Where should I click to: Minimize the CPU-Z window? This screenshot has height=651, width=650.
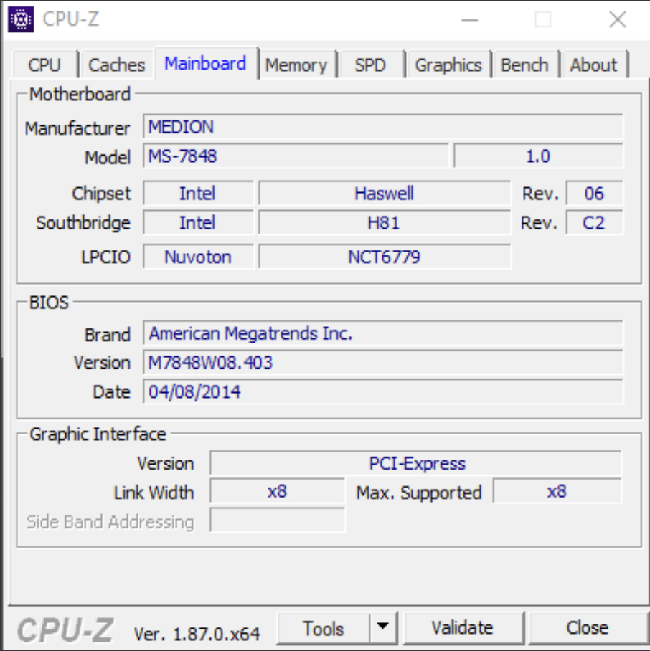470,19
